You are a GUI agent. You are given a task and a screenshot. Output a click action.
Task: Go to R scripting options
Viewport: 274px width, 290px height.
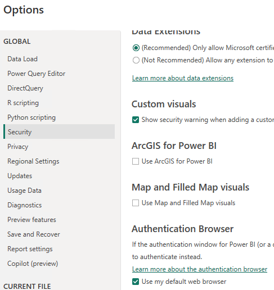pos(23,103)
